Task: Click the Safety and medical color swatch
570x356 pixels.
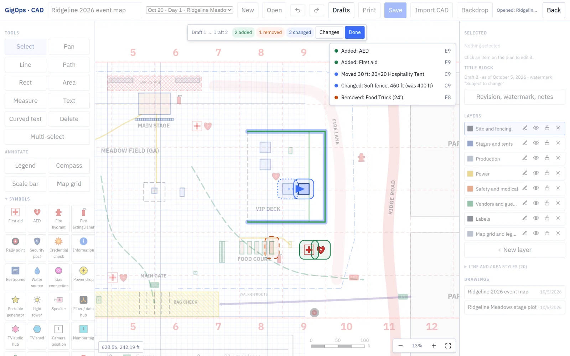Action: (470, 189)
